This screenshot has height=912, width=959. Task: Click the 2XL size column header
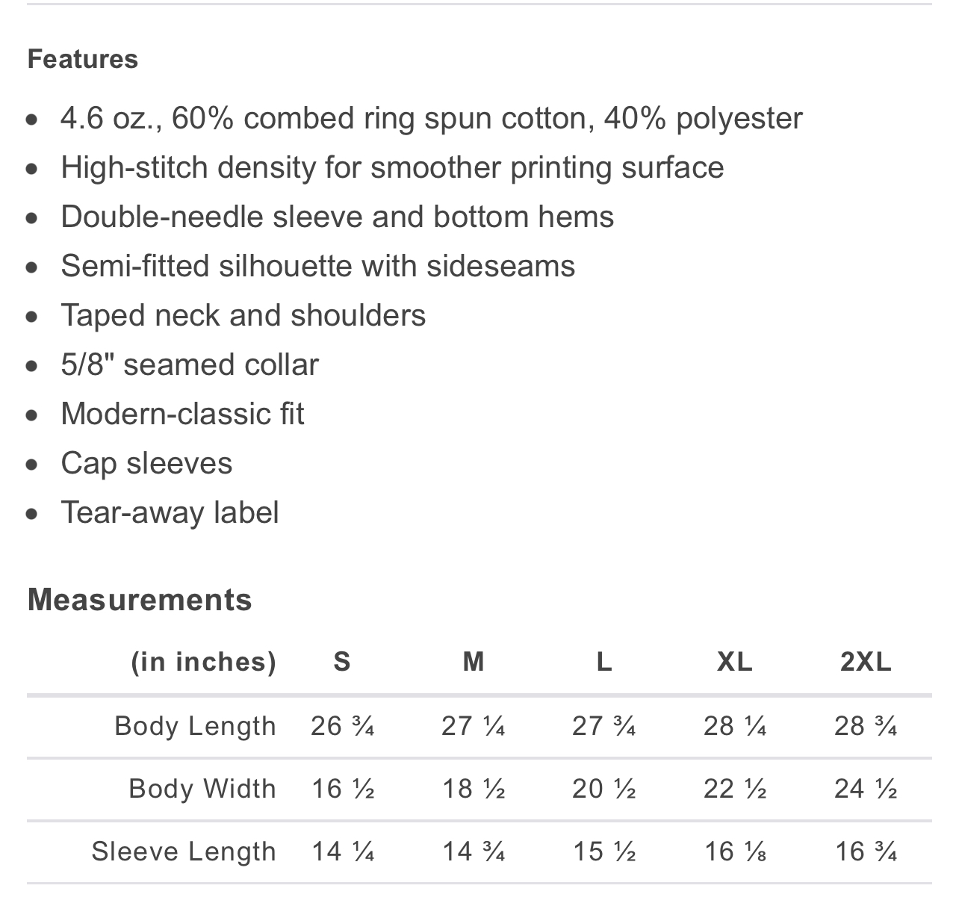point(866,662)
